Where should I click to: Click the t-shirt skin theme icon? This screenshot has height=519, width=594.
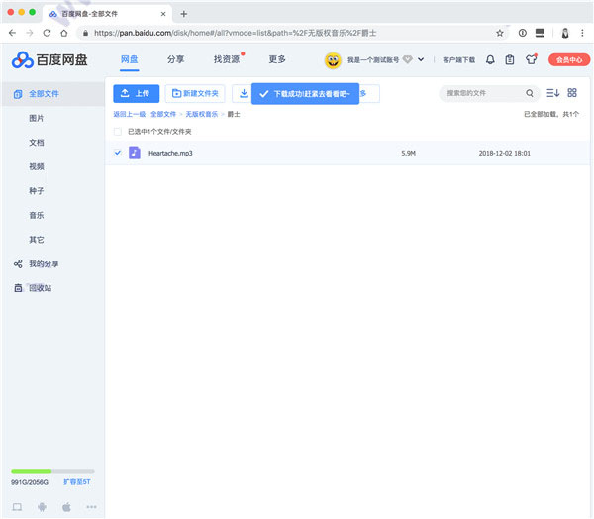pos(531,59)
